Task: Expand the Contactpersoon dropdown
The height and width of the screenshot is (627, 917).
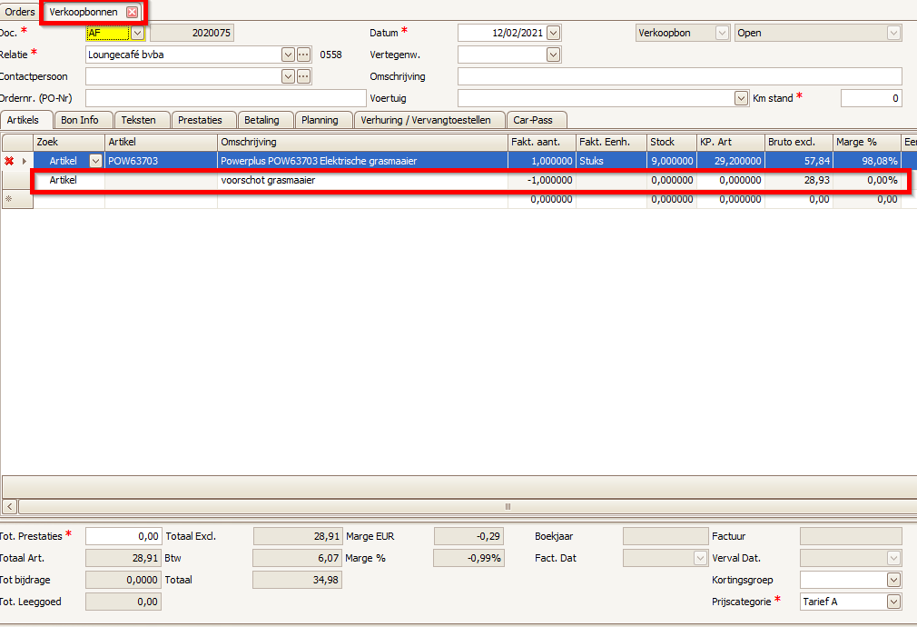Action: pos(288,76)
